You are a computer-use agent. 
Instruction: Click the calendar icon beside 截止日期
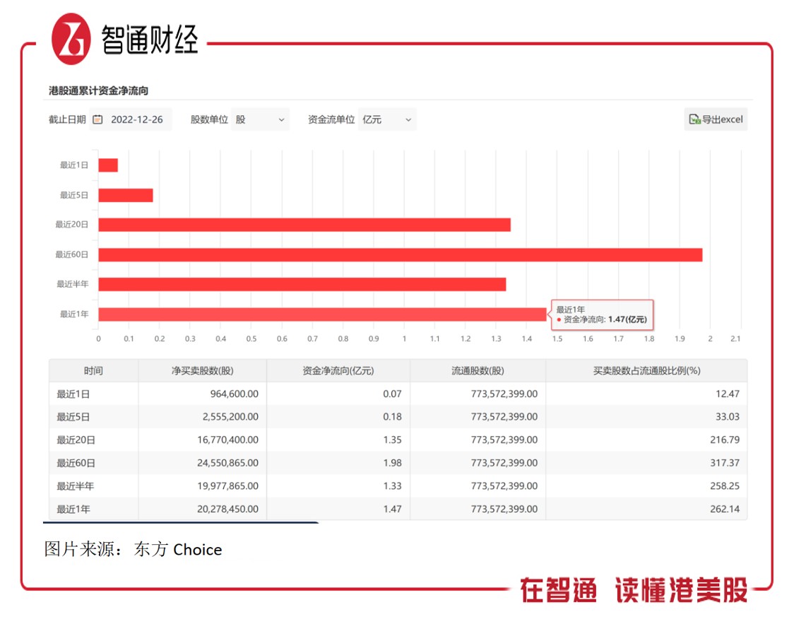99,119
